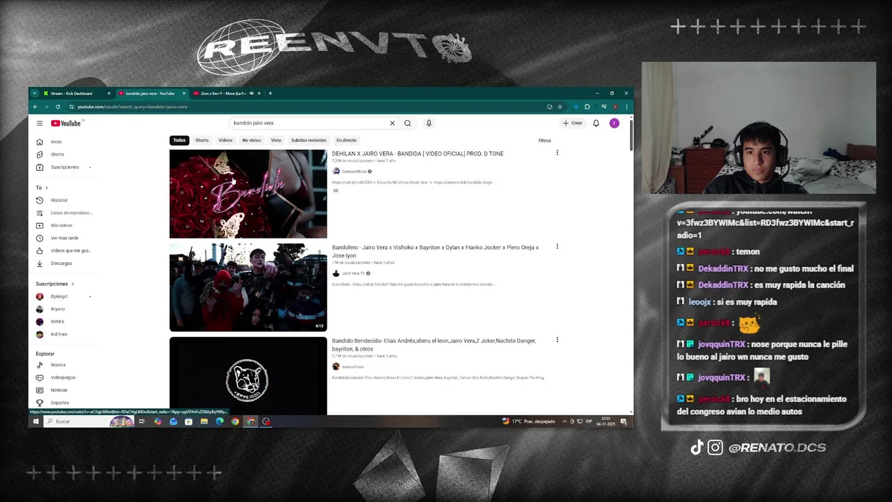Screen dimensions: 892x502
Task: Open Bandido Bendecido video title
Action: (433, 344)
